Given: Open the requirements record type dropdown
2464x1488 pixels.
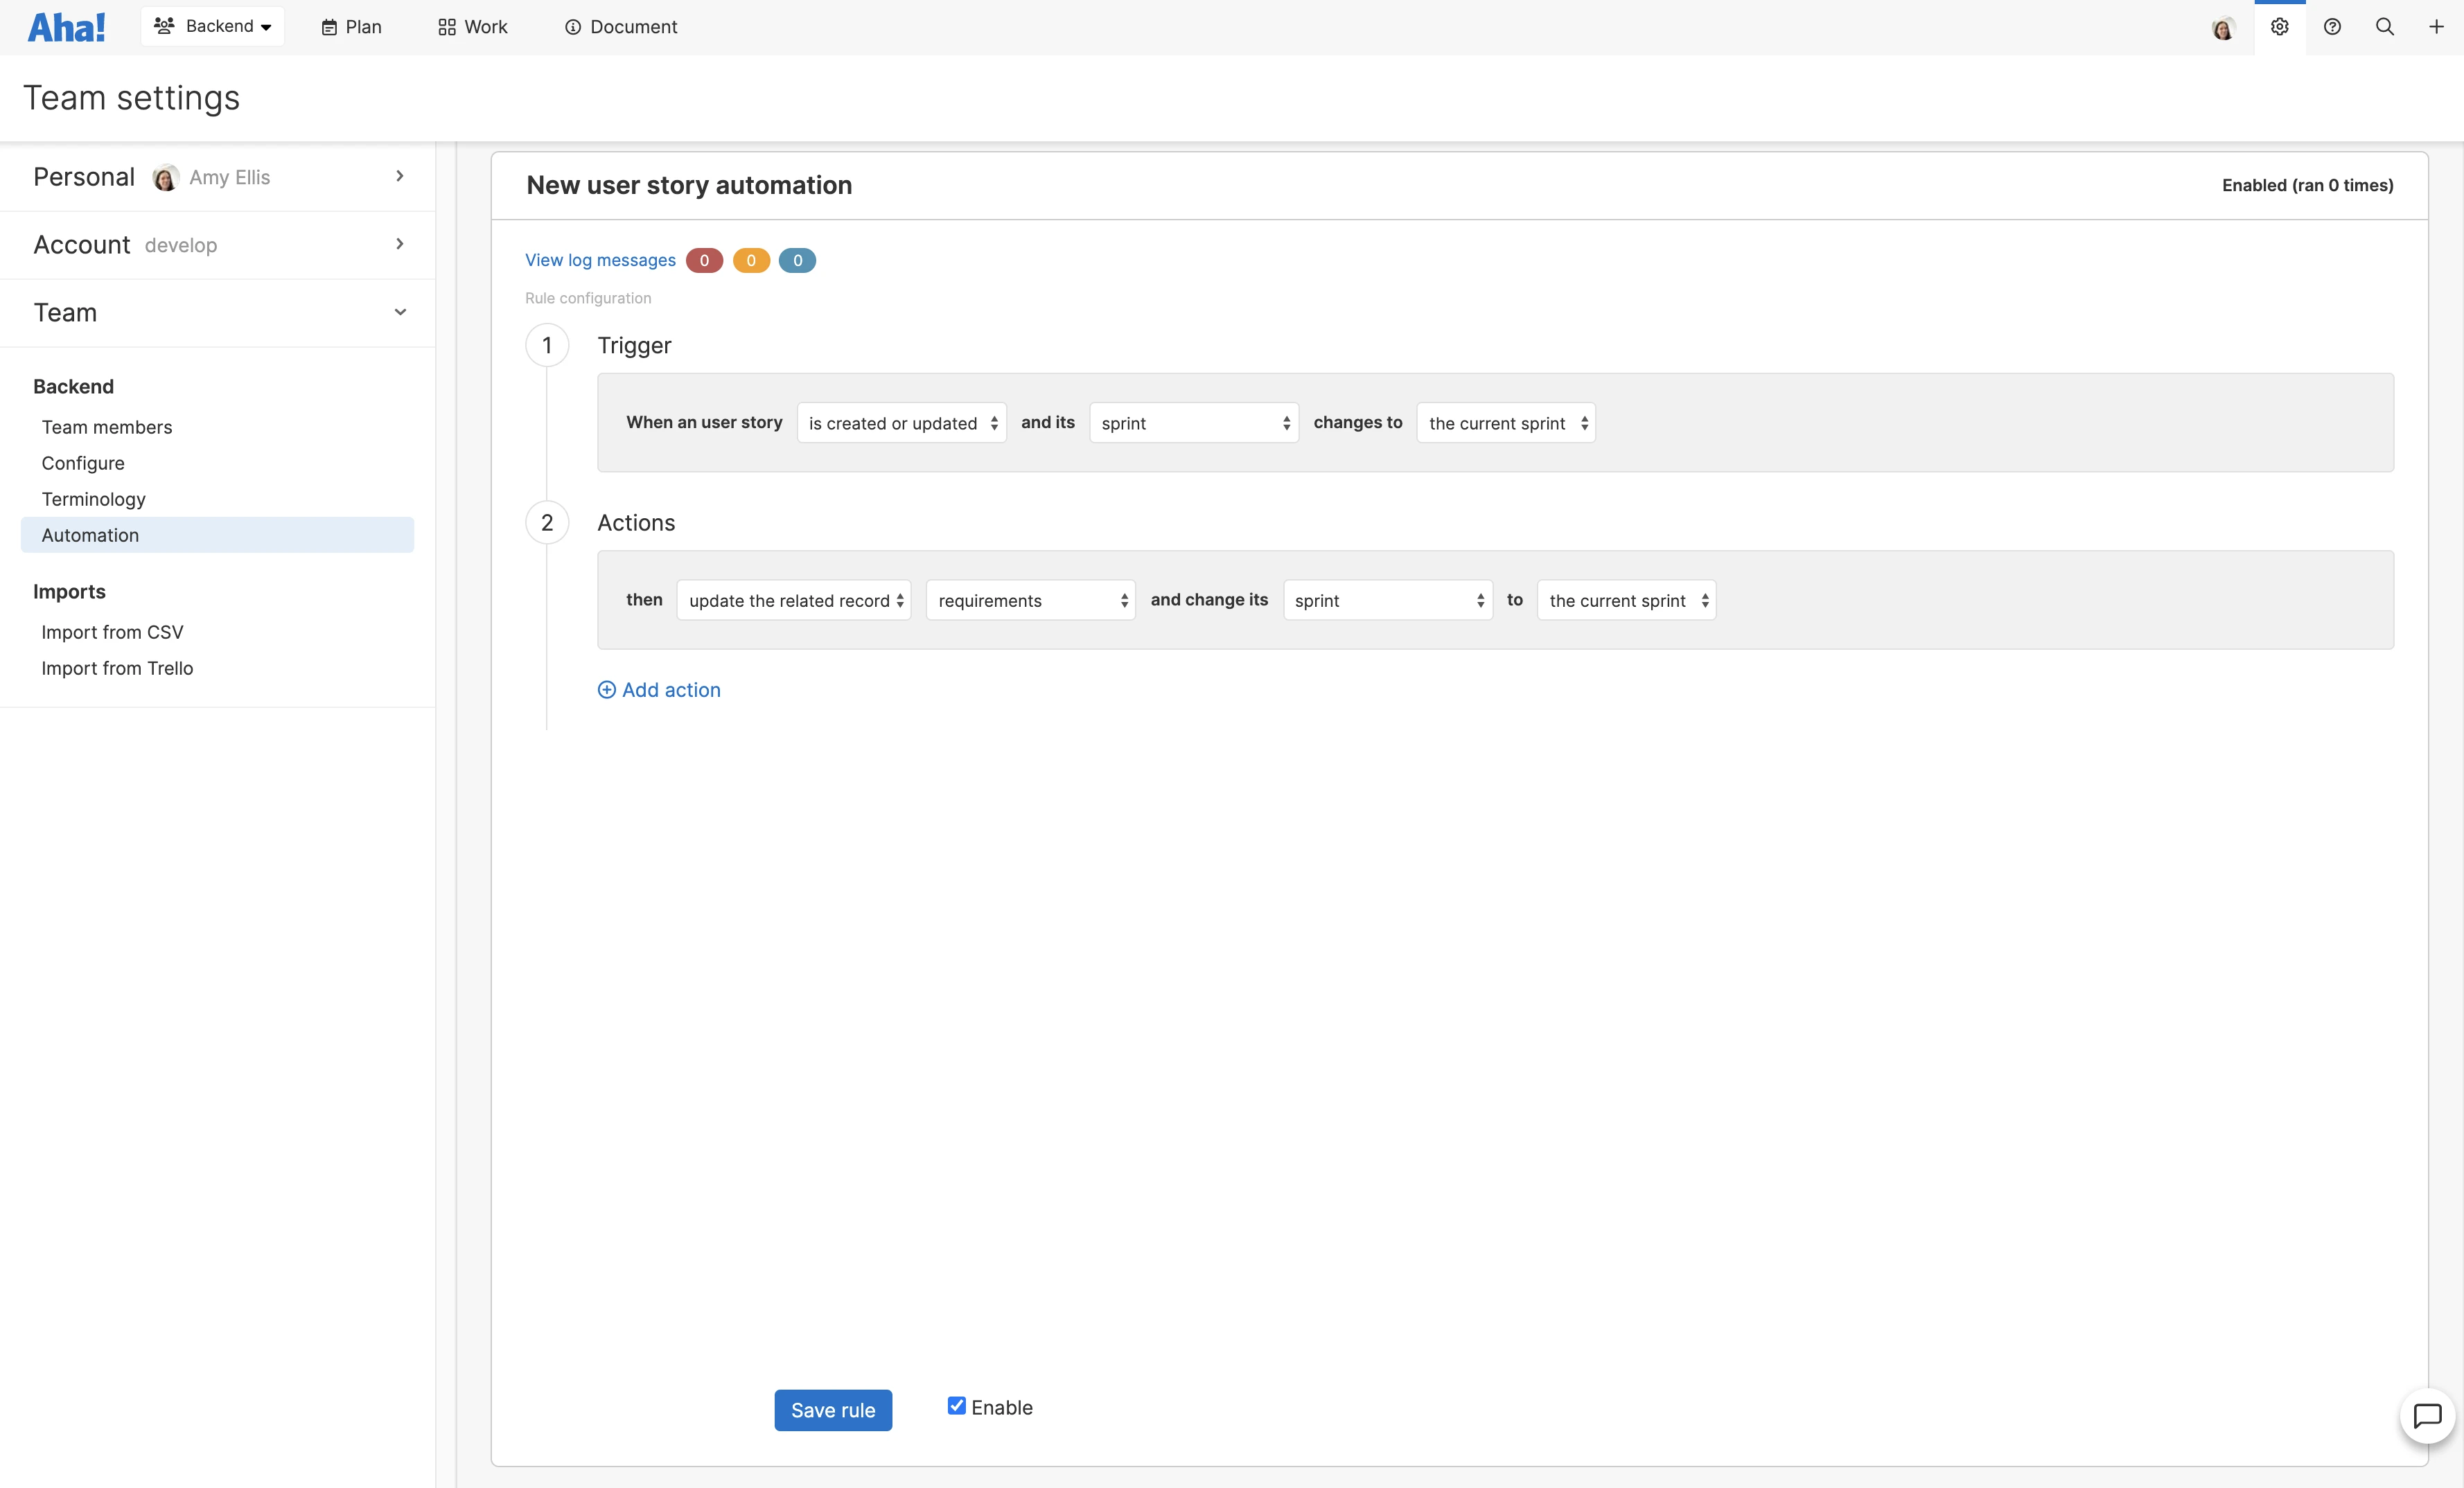Looking at the screenshot, I should [x=1030, y=600].
